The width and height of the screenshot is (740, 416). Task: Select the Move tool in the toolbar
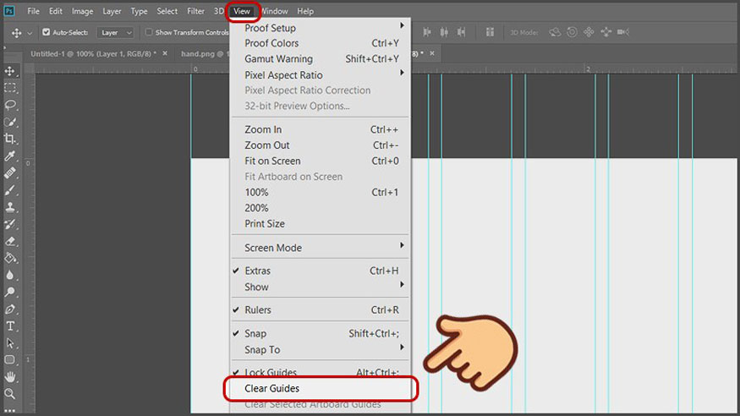(10, 71)
